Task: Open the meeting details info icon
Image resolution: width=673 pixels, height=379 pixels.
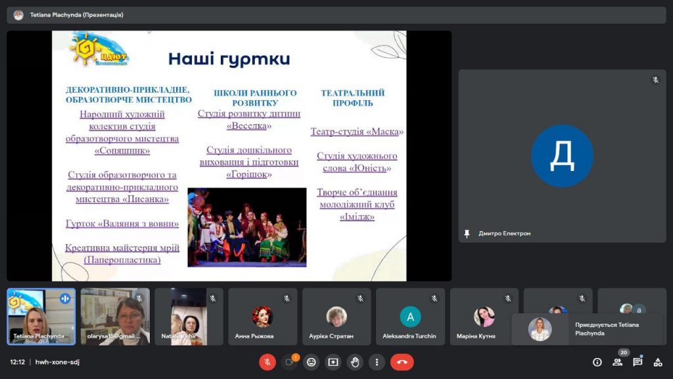Action: 597,362
